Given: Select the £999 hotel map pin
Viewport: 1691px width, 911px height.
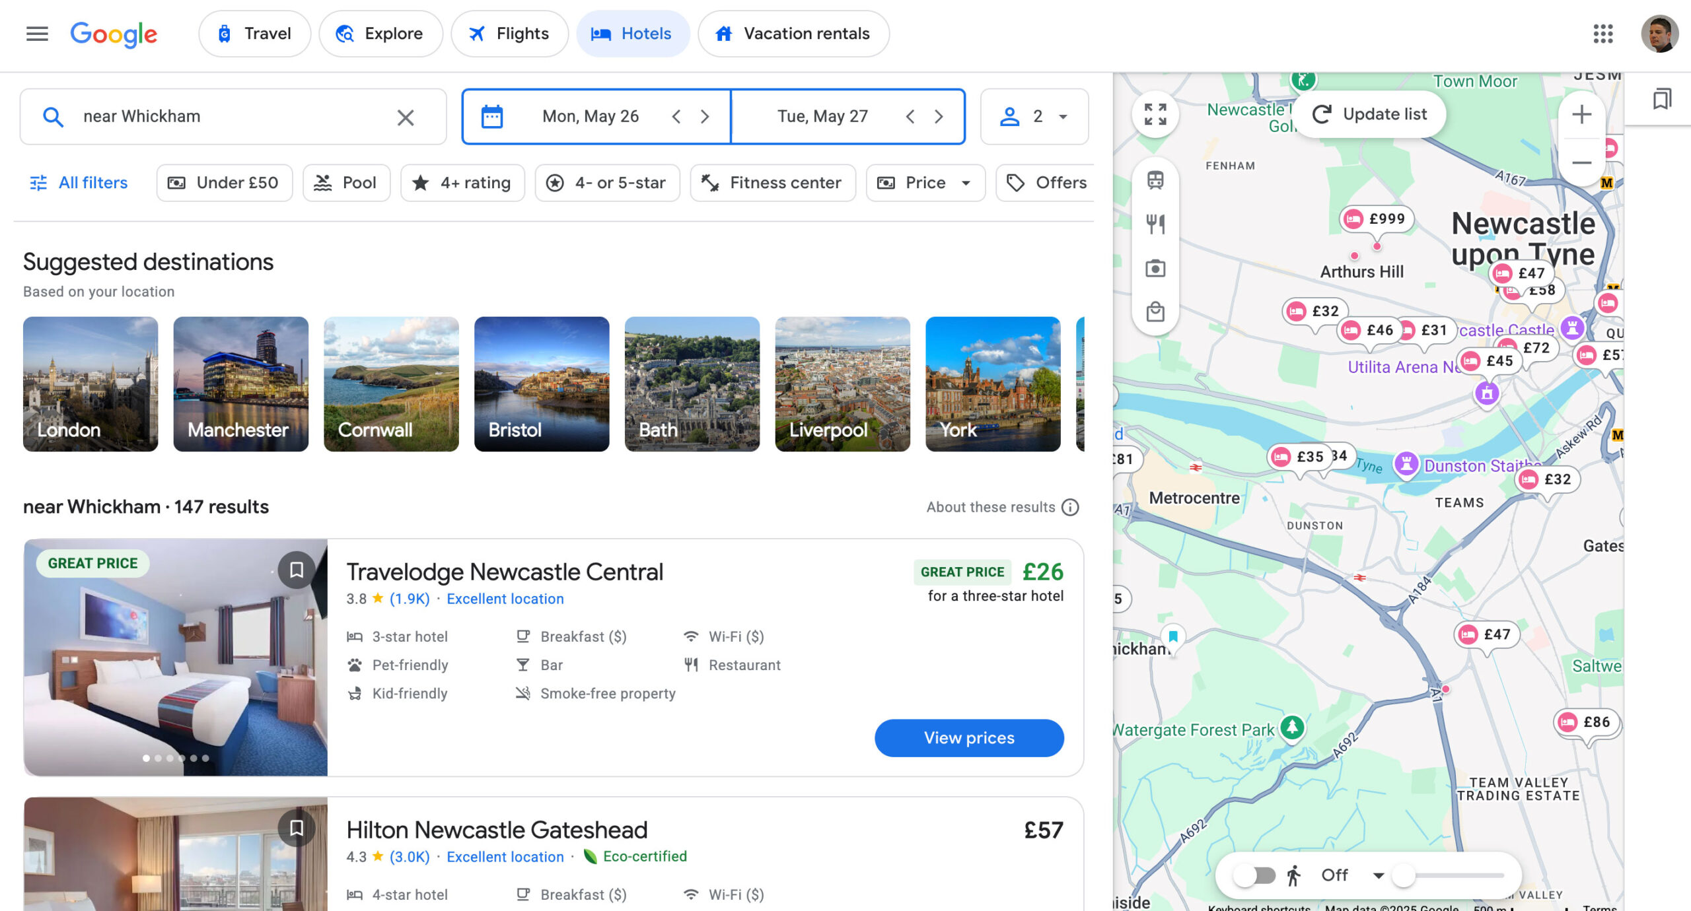Looking at the screenshot, I should (x=1377, y=219).
